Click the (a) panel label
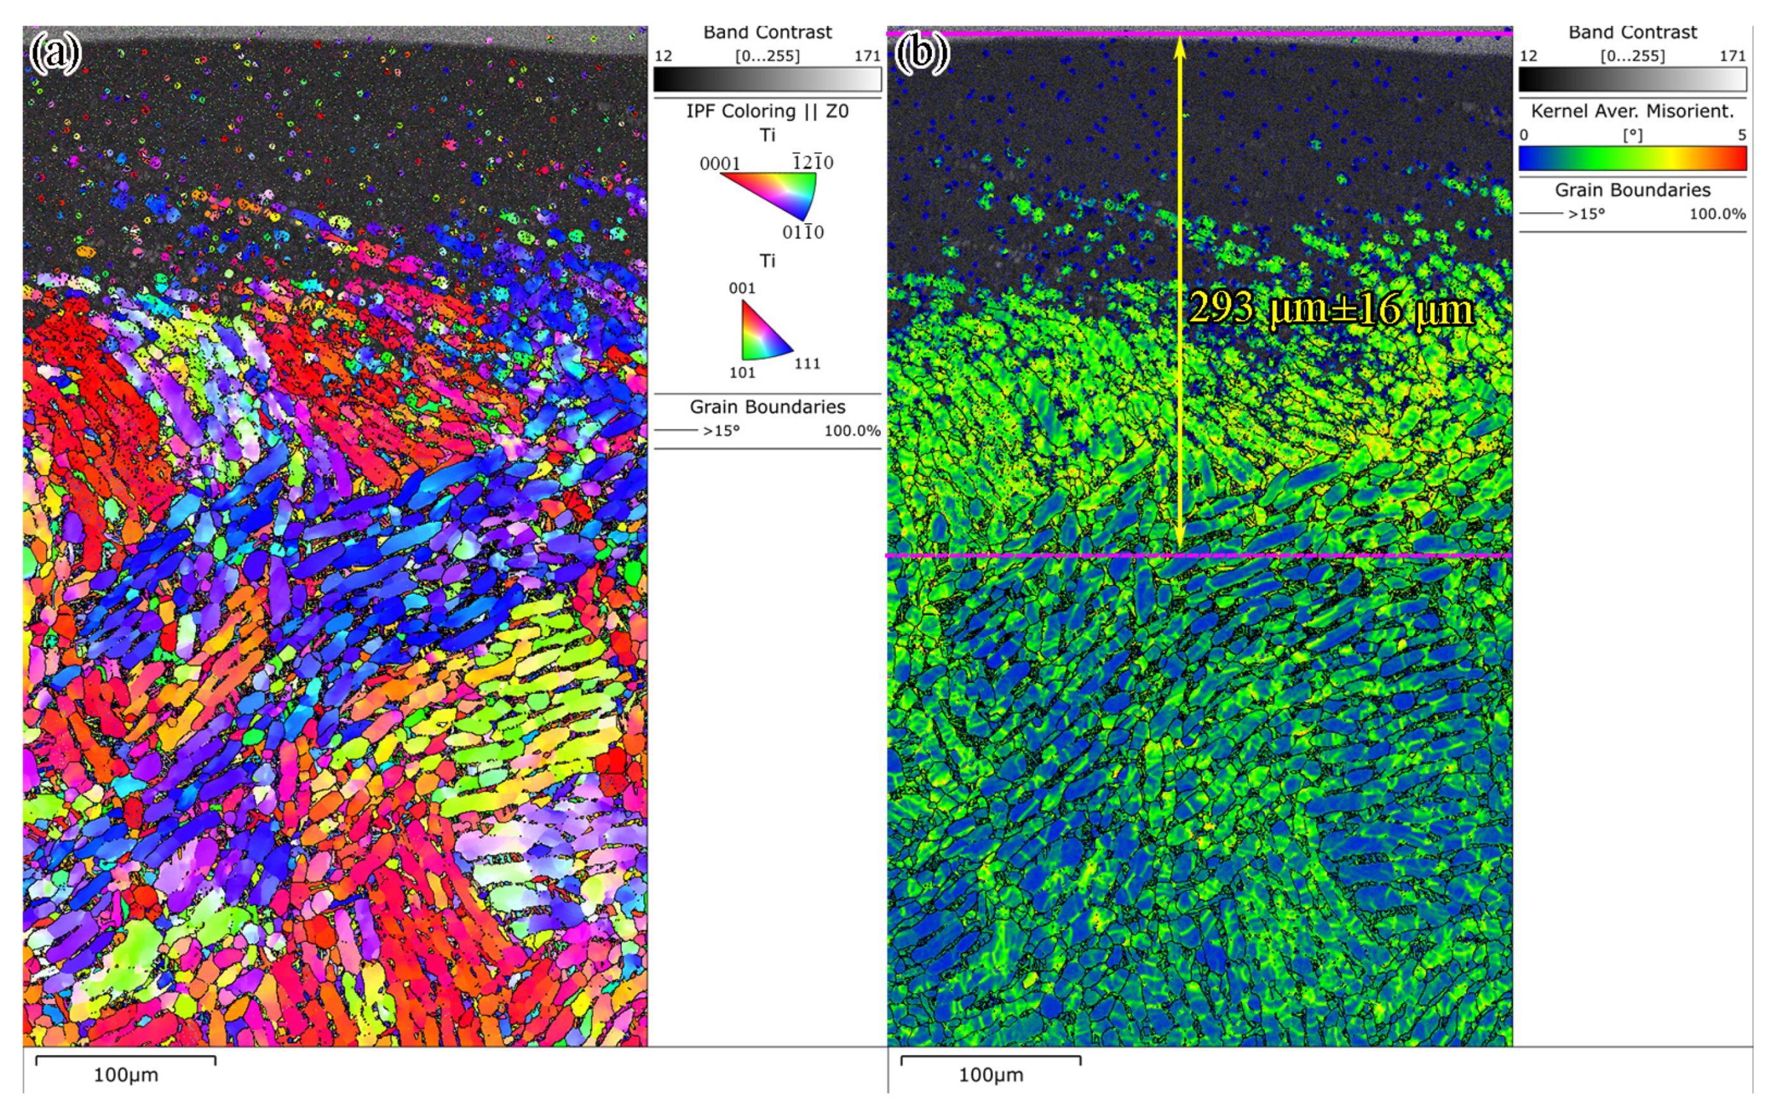Image resolution: width=1771 pixels, height=1112 pixels. click(x=55, y=54)
